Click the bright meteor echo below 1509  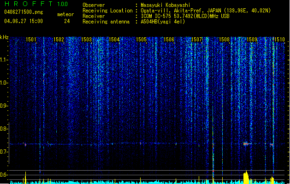246,144
